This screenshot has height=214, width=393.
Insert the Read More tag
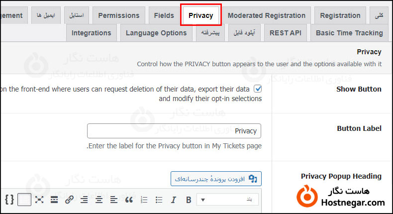[54, 200]
